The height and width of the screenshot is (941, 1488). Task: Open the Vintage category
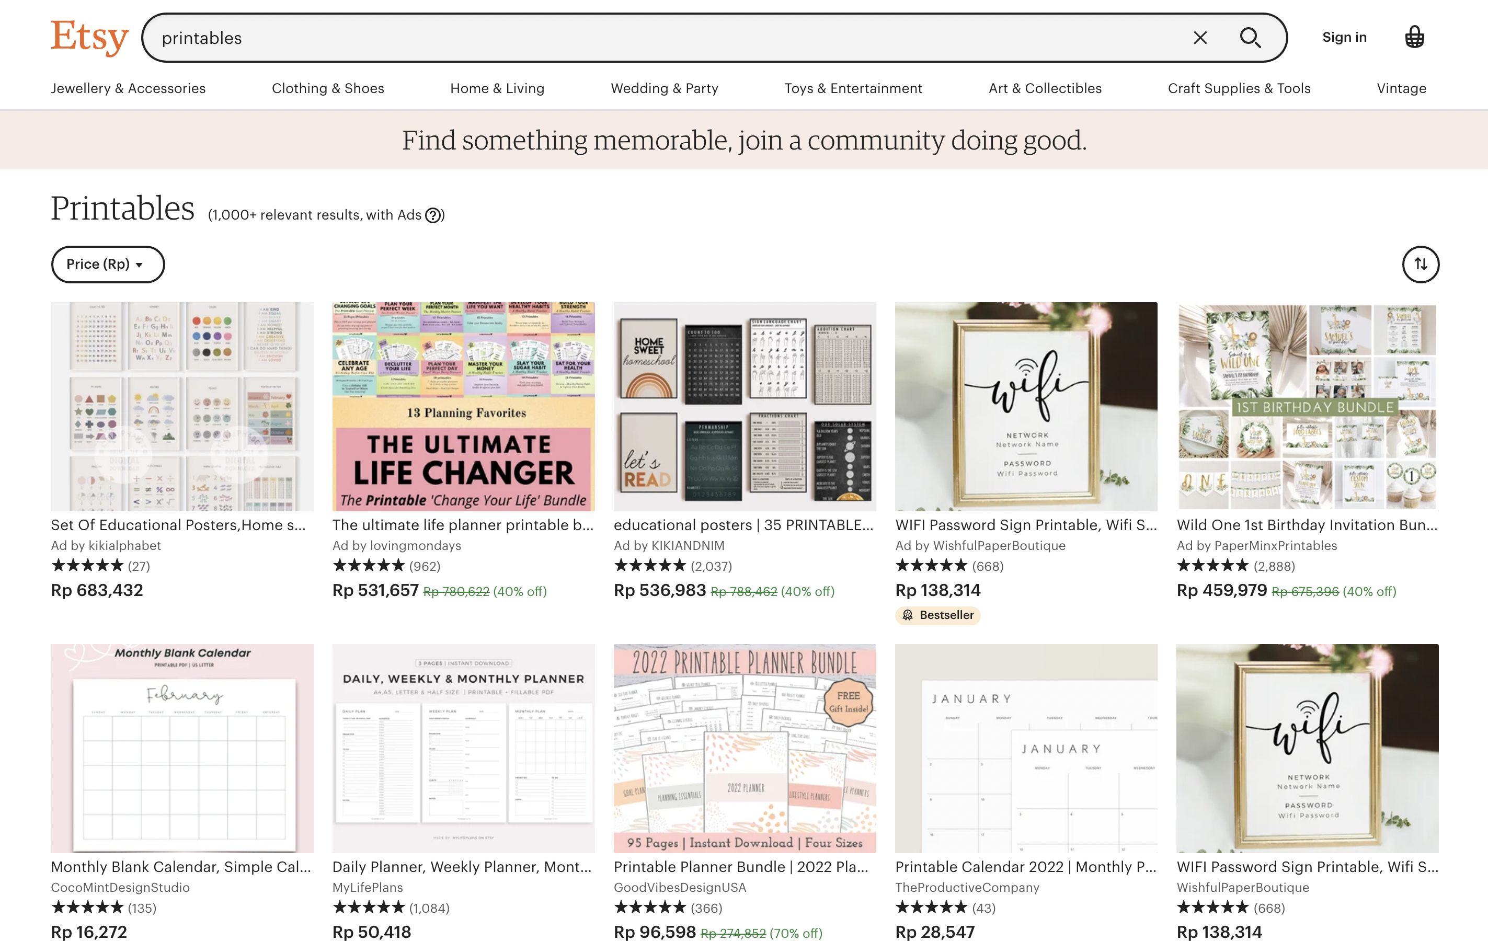(1401, 88)
